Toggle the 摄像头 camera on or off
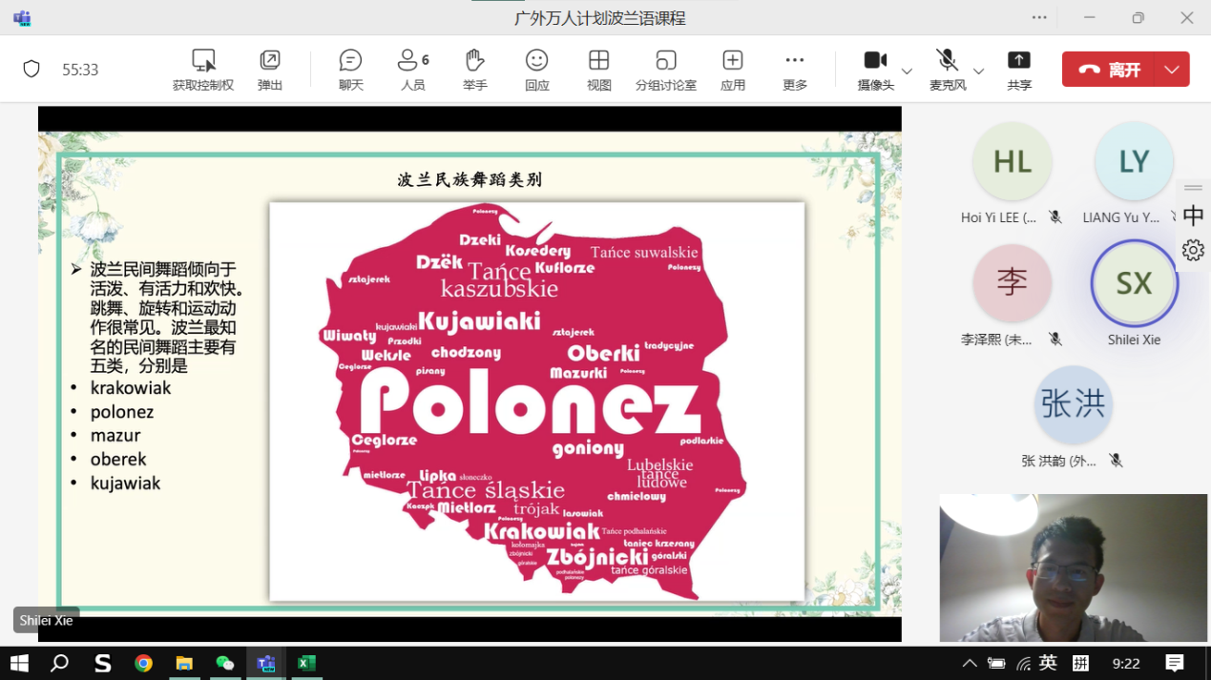Screen dimensions: 1211x680 (x=875, y=70)
